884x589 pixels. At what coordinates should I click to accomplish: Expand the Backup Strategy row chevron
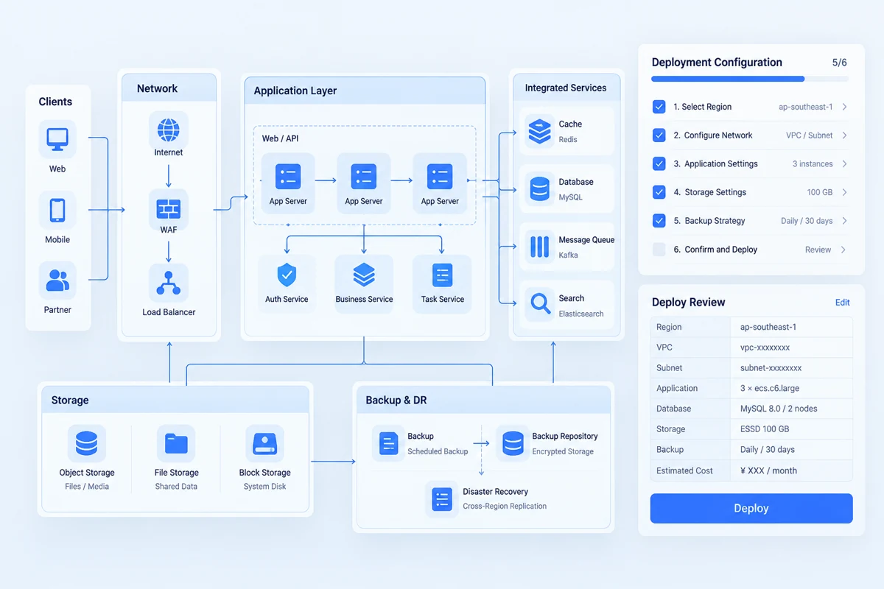pyautogui.click(x=844, y=221)
